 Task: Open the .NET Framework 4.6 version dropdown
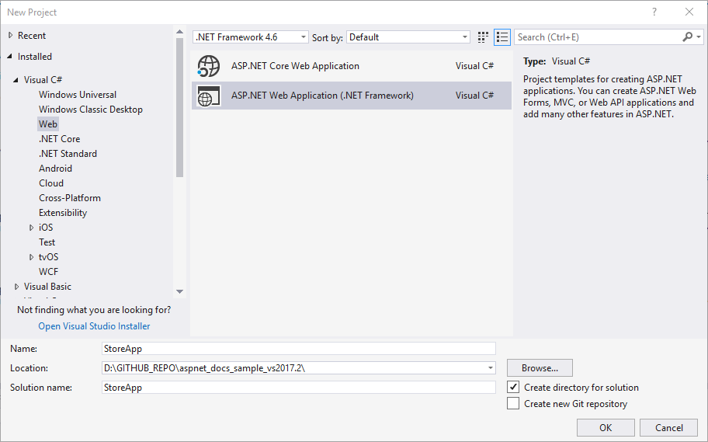coord(250,37)
